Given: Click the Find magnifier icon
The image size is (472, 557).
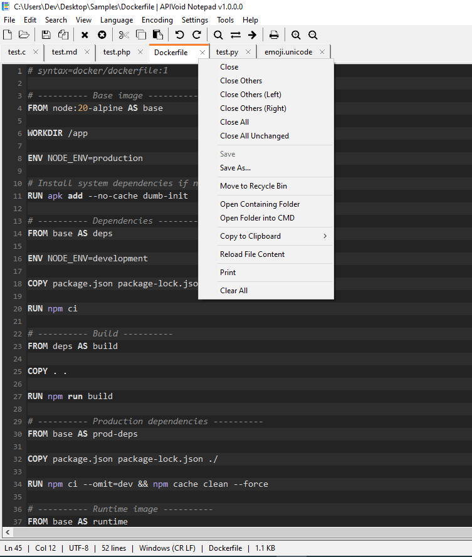Looking at the screenshot, I should (x=218, y=35).
